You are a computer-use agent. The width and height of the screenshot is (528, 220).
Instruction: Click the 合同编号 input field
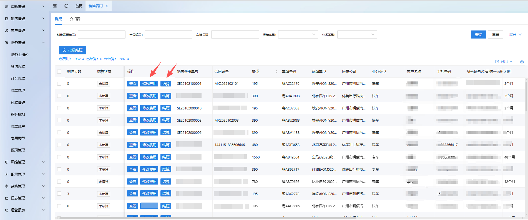[168, 35]
